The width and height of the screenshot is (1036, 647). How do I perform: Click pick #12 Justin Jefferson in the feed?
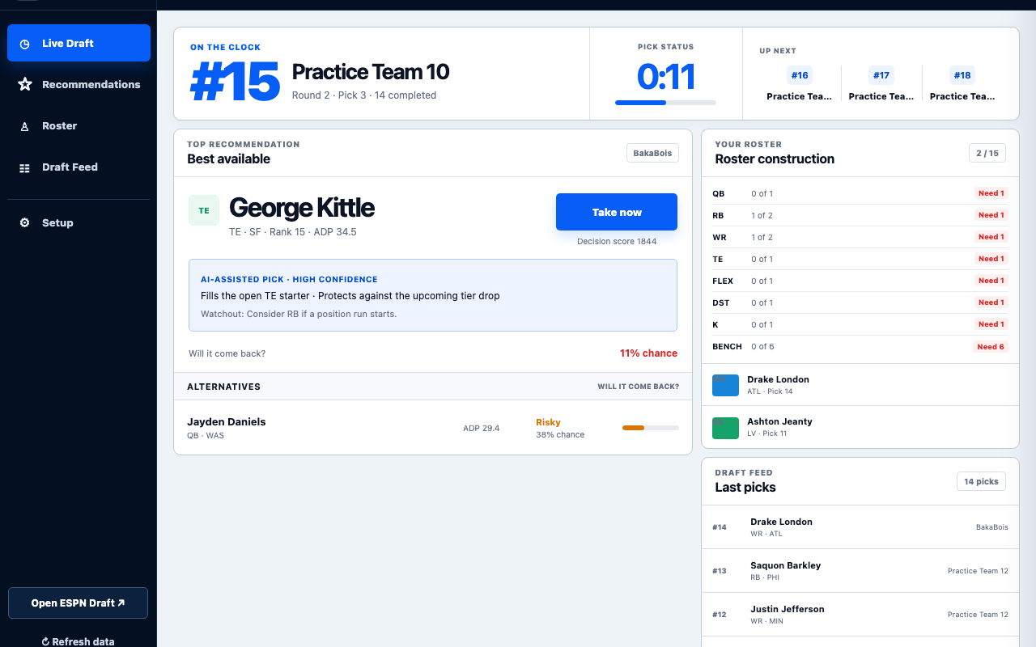tap(860, 615)
